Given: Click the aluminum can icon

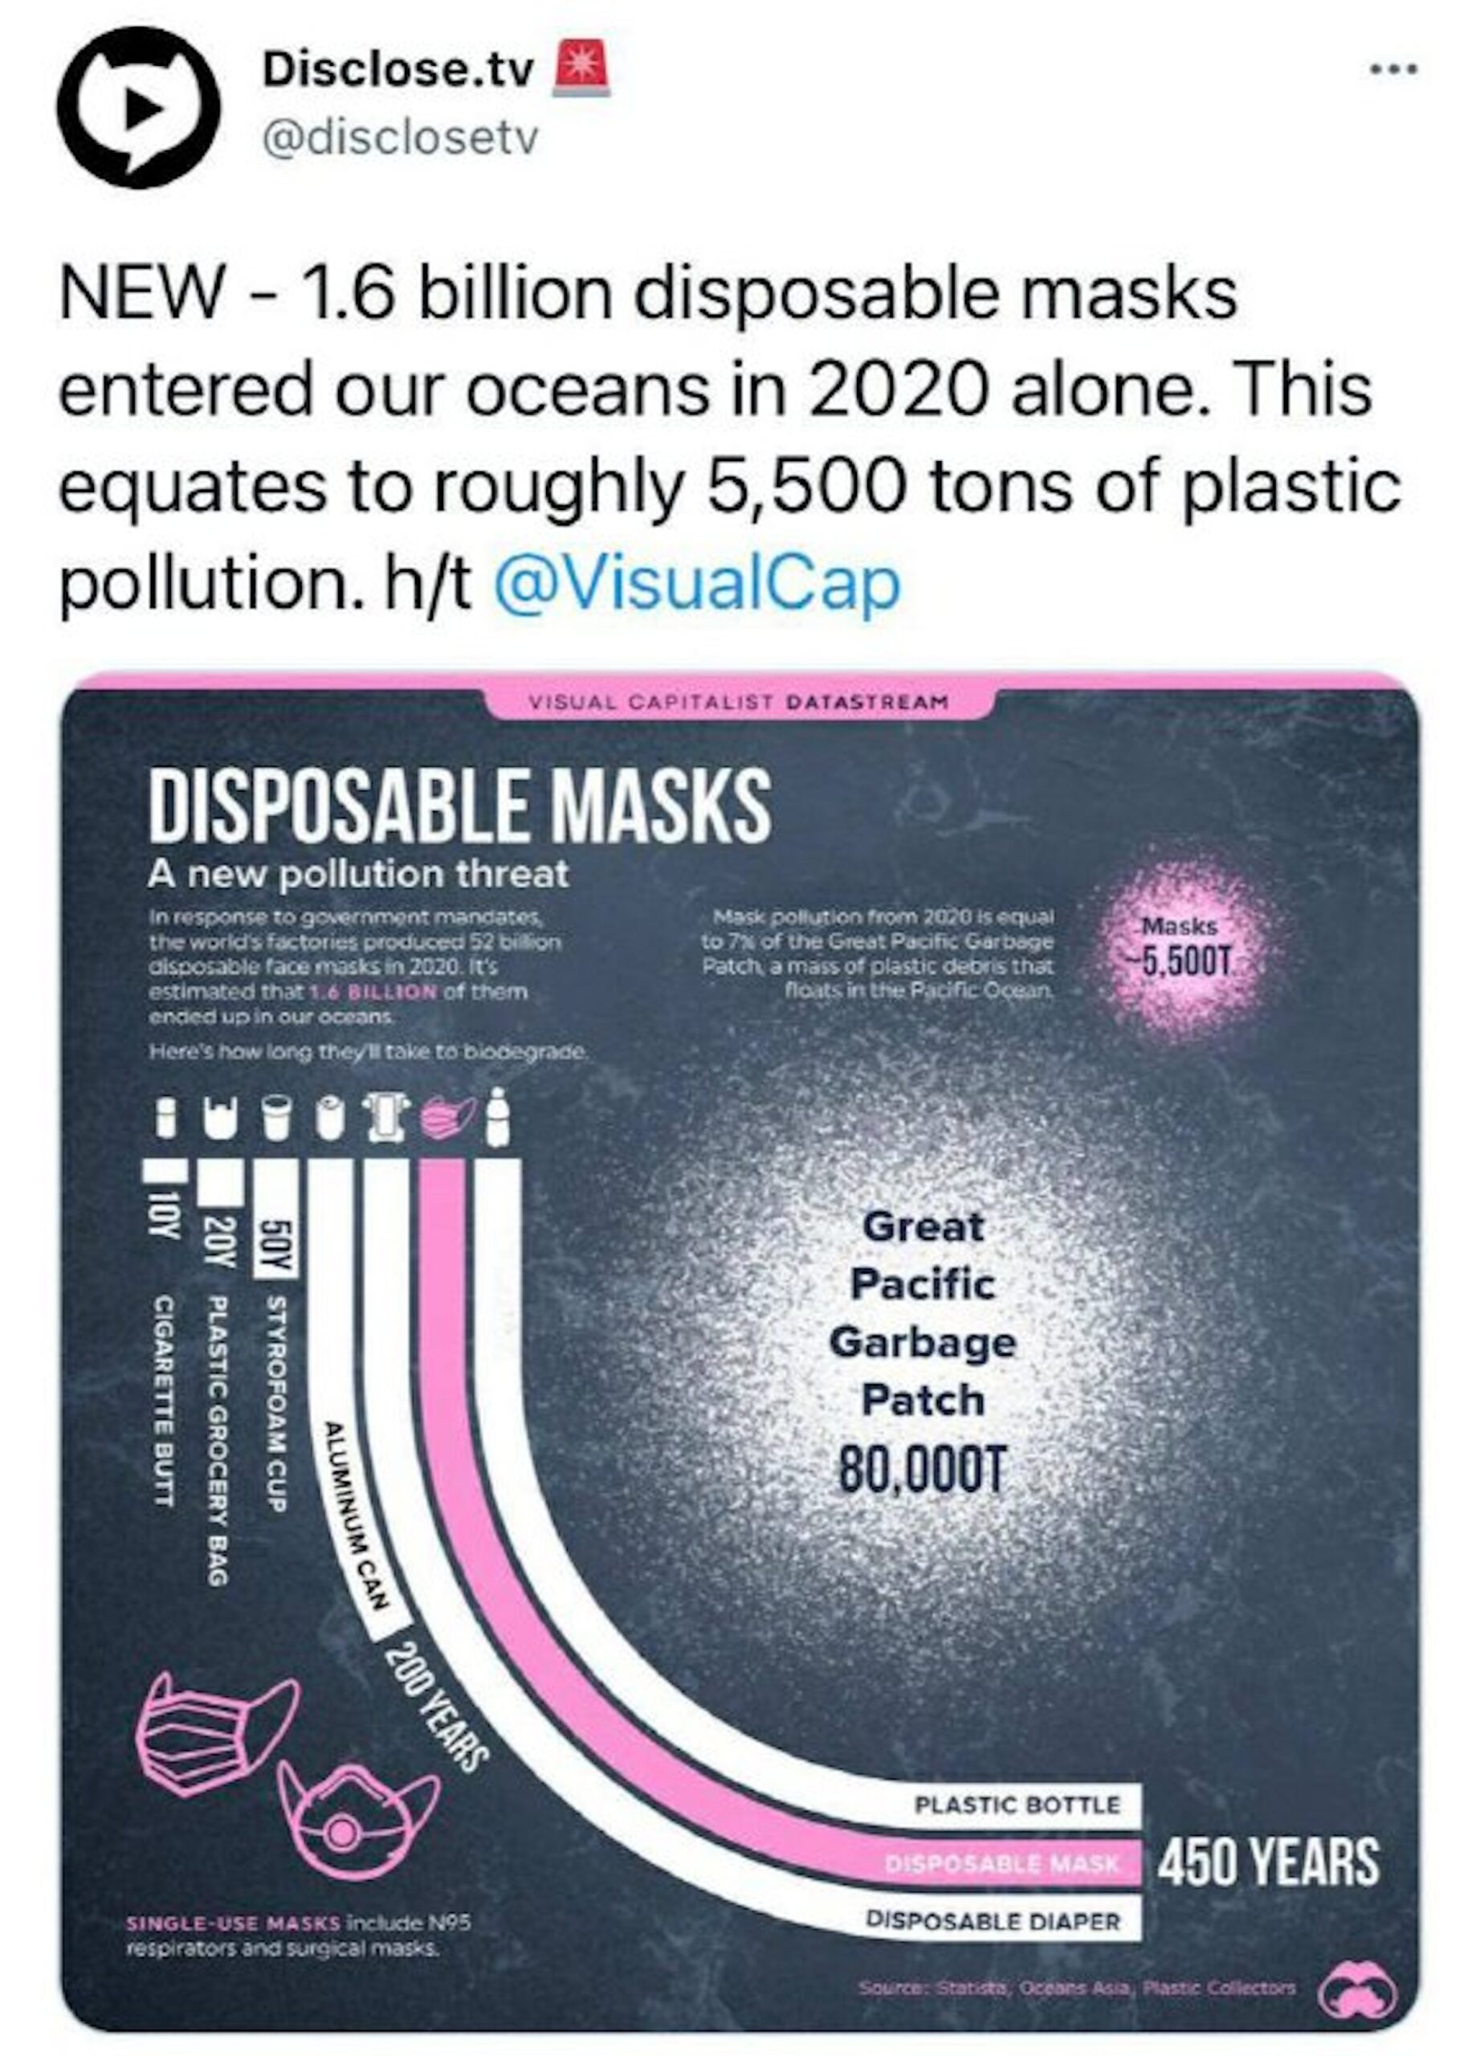Looking at the screenshot, I should (332, 1118).
